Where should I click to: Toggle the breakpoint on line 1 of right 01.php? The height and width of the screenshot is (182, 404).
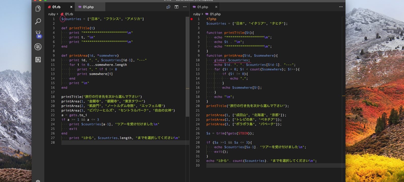tap(192, 19)
